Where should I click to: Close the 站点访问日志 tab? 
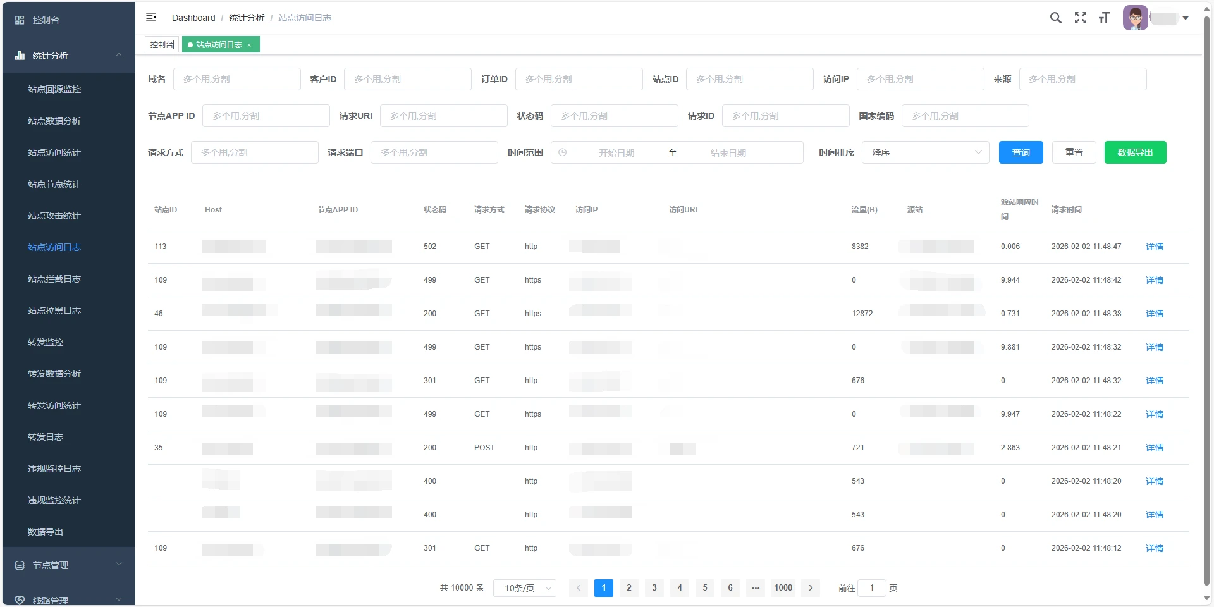tap(250, 44)
